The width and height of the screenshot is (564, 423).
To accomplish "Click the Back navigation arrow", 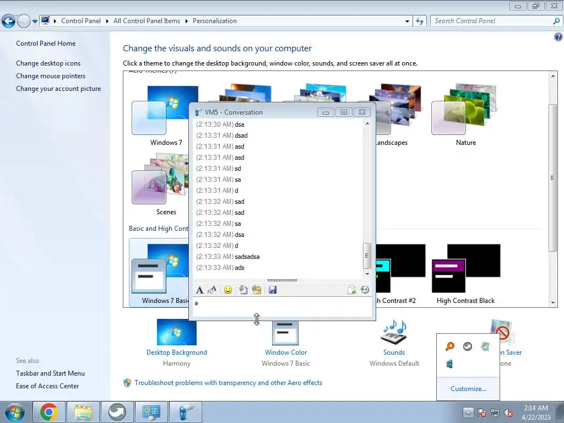I will coord(9,21).
